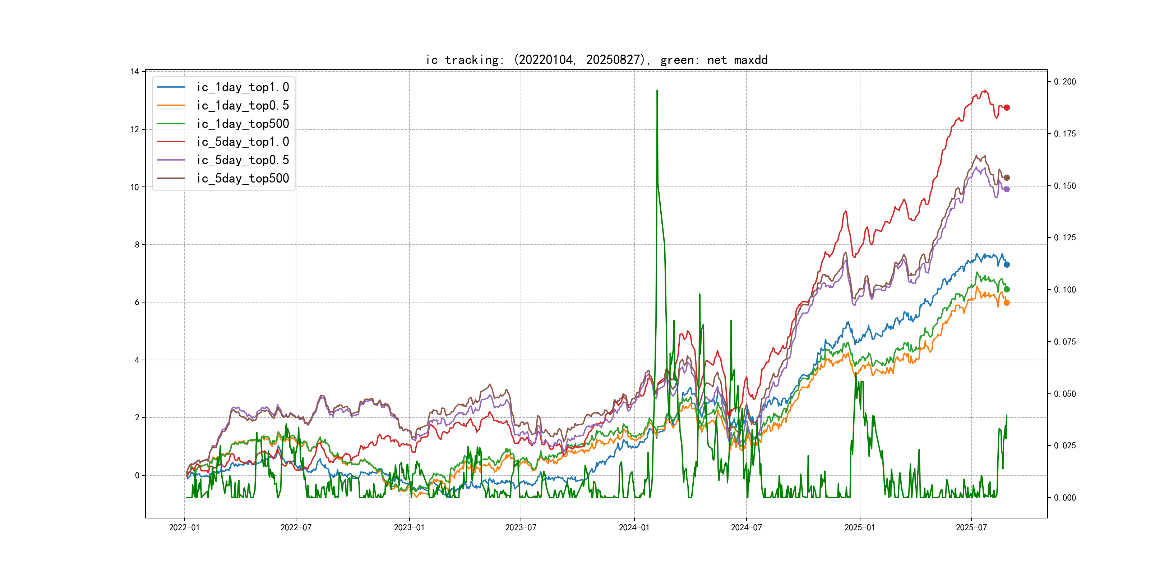Select legend label ic_5day_top0.5
The width and height of the screenshot is (1164, 582).
point(242,160)
